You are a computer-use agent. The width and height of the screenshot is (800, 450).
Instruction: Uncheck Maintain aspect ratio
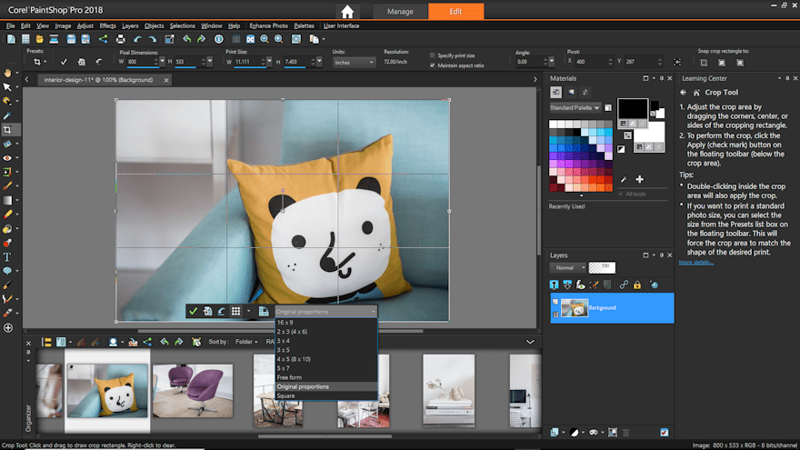point(432,65)
